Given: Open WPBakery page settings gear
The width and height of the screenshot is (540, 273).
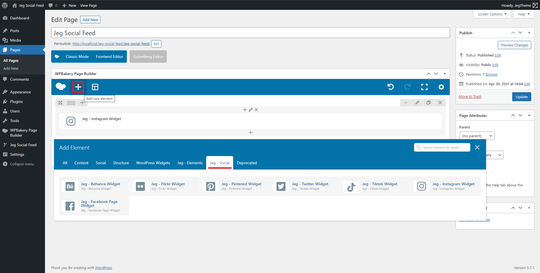Looking at the screenshot, I should tap(441, 87).
